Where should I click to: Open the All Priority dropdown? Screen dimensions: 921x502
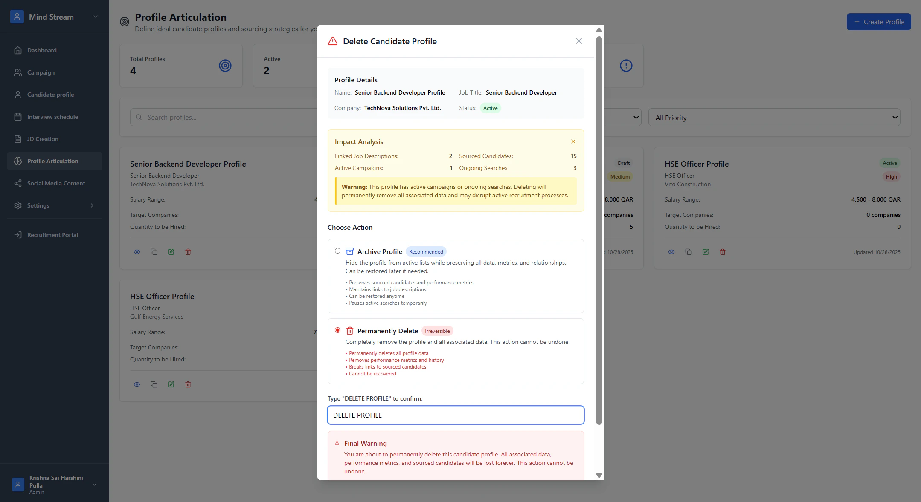(x=774, y=118)
